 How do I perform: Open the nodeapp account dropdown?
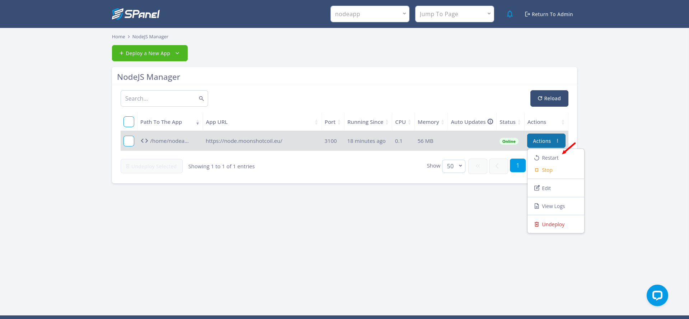point(370,14)
